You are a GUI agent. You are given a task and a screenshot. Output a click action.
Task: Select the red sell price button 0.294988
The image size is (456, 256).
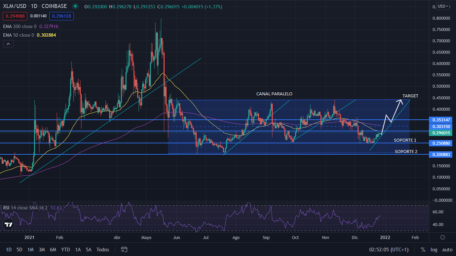15,16
